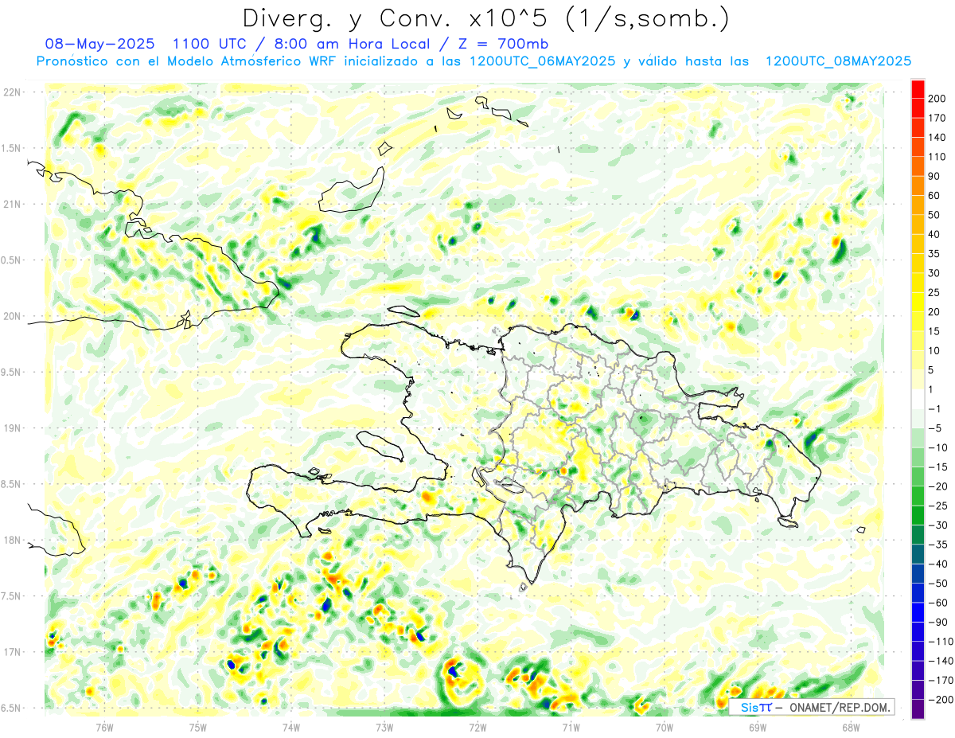Click the colorbar value "-10"
The width and height of the screenshot is (955, 738).
tap(938, 447)
